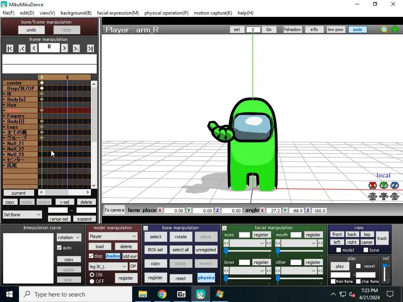Click the muted volume tray icon
This screenshot has width=403, height=302.
[x=352, y=294]
